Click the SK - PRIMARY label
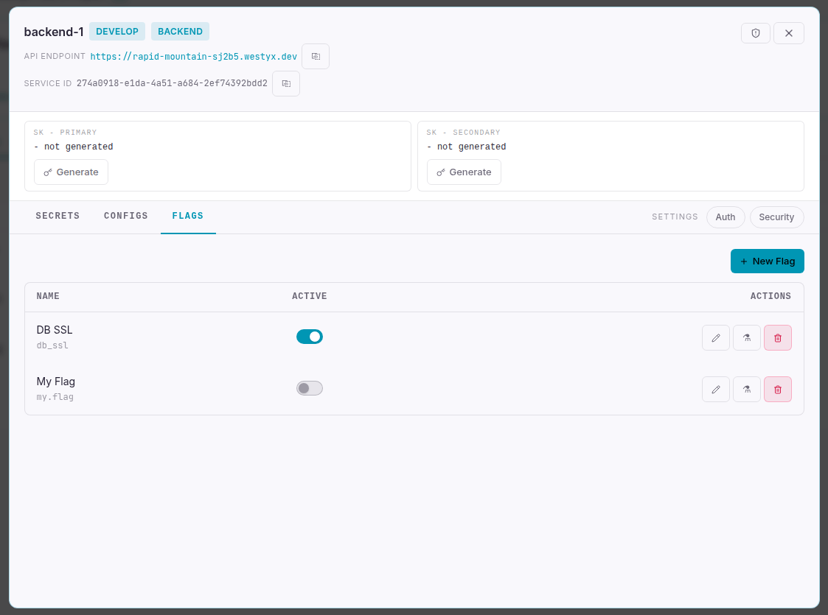The height and width of the screenshot is (615, 828). [x=65, y=133]
